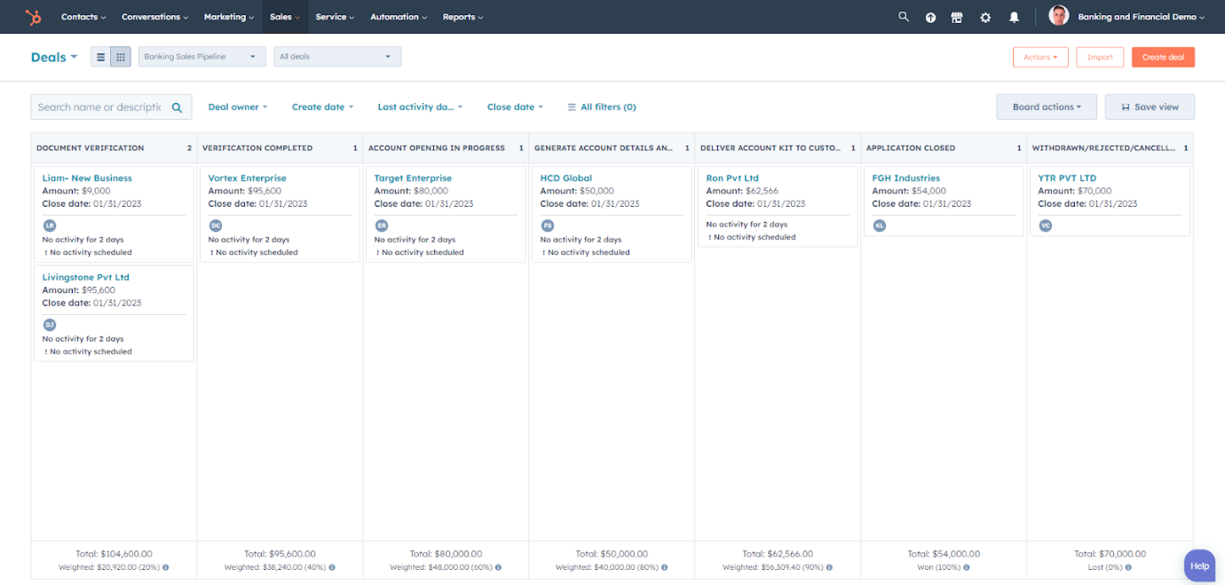This screenshot has width=1225, height=585.
Task: Open the Liam- New Business deal
Action: click(86, 178)
